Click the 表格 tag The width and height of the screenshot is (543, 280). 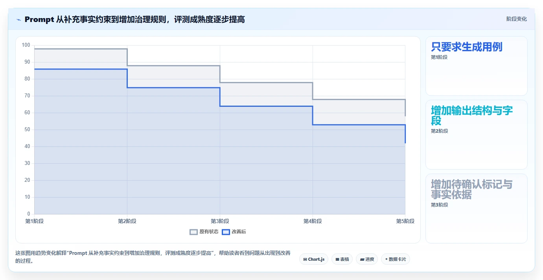click(x=342, y=259)
